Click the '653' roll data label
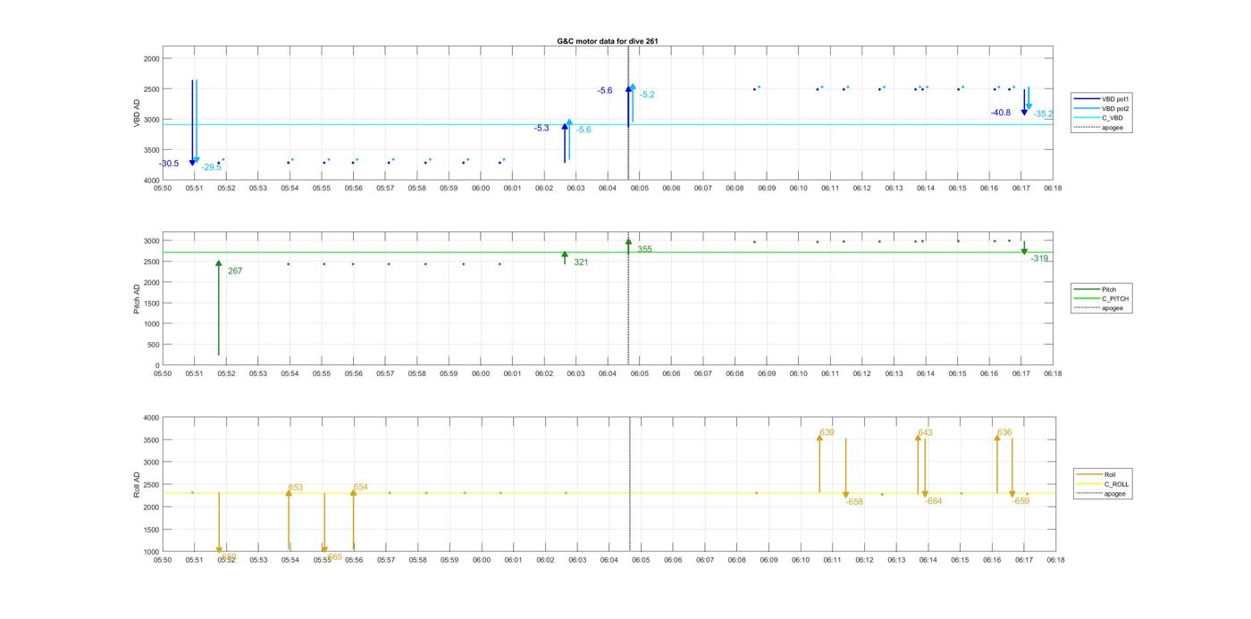The height and width of the screenshot is (619, 1251). click(296, 488)
